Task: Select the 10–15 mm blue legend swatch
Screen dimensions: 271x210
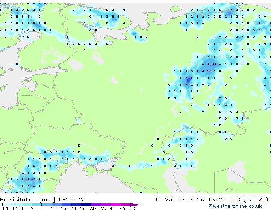Action: [56, 204]
